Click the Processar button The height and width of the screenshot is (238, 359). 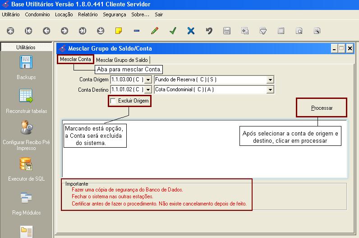(x=322, y=108)
